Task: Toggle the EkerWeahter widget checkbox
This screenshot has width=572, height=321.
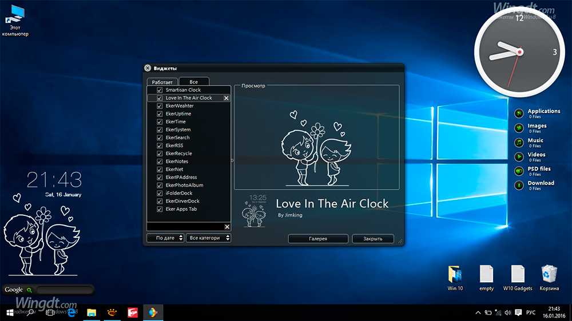Action: tap(160, 106)
